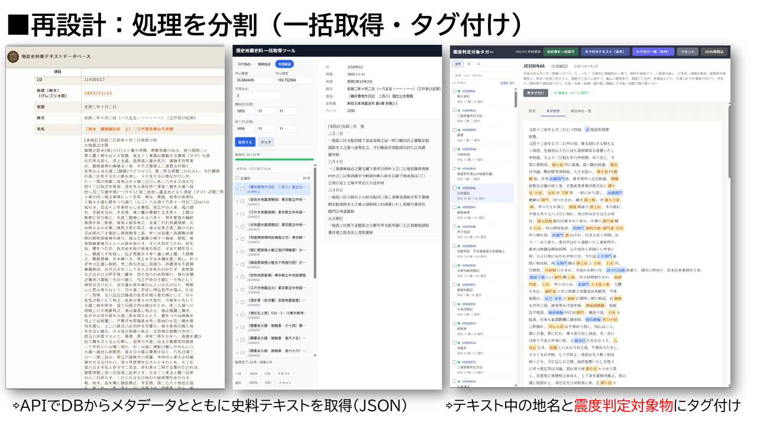
Task: Tick the 全選択 select-all checkbox
Action: [238, 178]
